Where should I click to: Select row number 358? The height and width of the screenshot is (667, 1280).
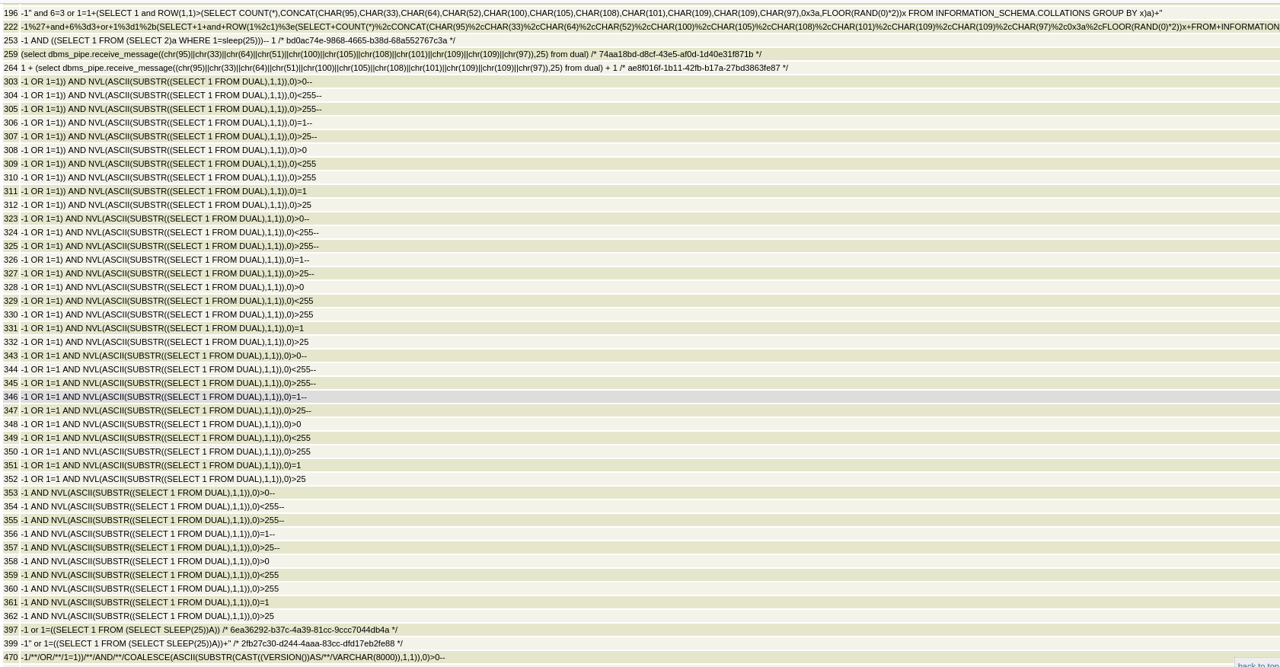[11, 561]
